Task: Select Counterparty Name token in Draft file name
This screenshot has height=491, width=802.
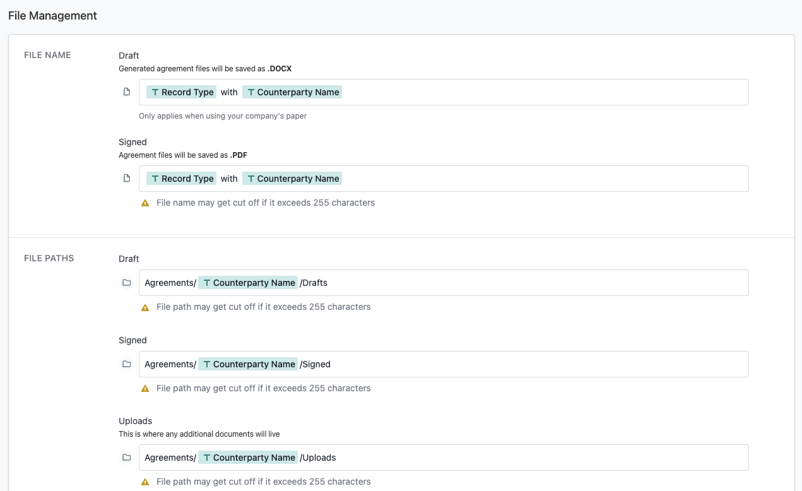Action: click(292, 92)
